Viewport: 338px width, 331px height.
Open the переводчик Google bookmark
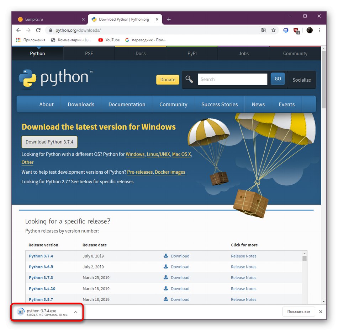point(146,40)
